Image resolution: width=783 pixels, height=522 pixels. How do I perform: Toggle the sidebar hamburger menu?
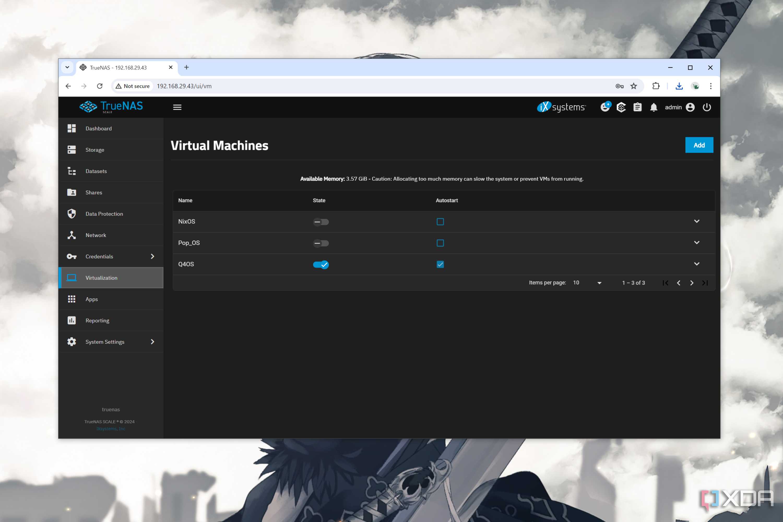177,107
